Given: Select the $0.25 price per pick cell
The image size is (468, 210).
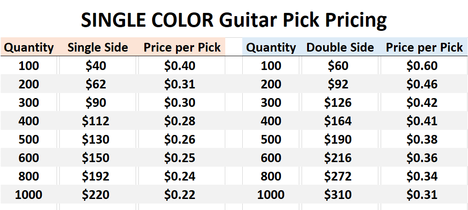Looking at the screenshot, I should pyautogui.click(x=179, y=157).
